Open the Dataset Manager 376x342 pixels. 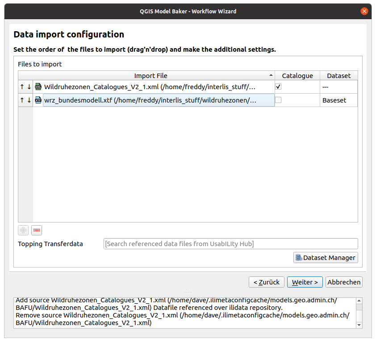click(x=326, y=258)
